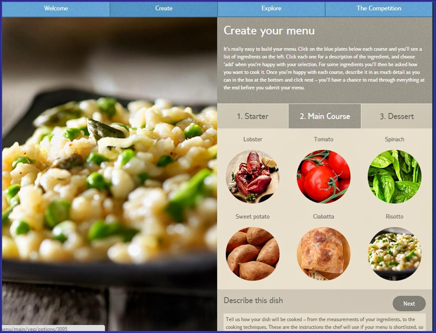Image resolution: width=436 pixels, height=333 pixels.
Task: Click the Ciabatta text label
Action: click(x=323, y=216)
